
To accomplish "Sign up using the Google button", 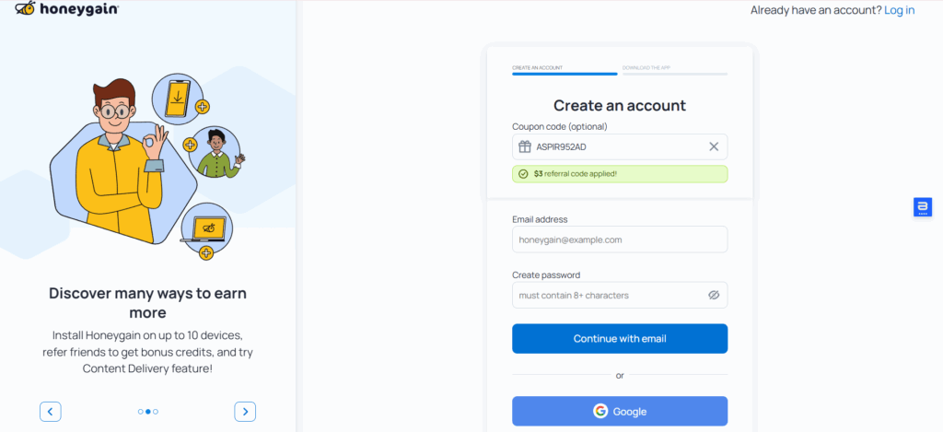I will [x=620, y=411].
